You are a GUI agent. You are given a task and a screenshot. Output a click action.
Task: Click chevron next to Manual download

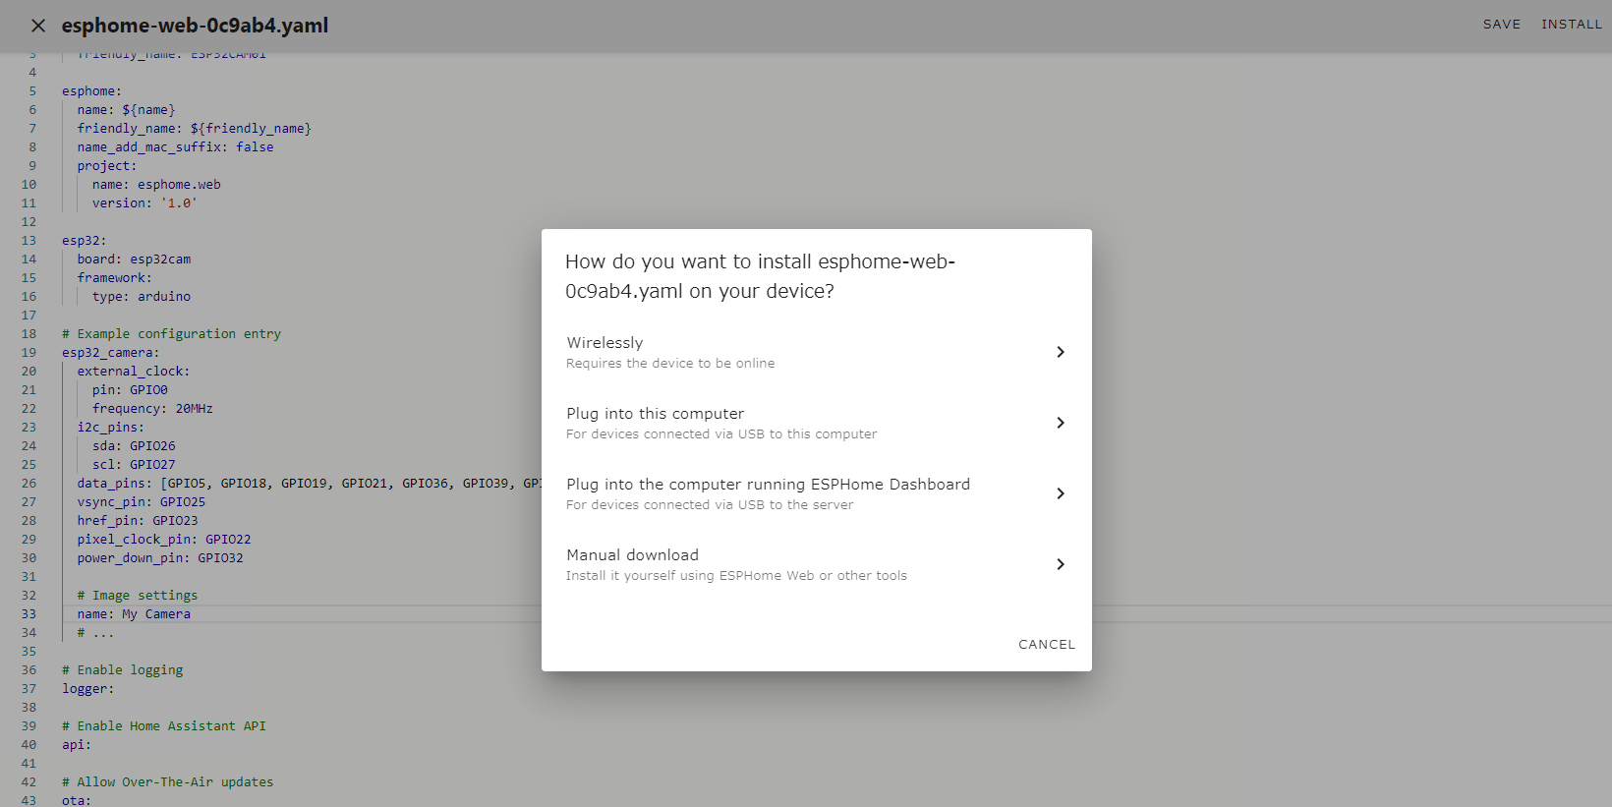pyautogui.click(x=1060, y=564)
